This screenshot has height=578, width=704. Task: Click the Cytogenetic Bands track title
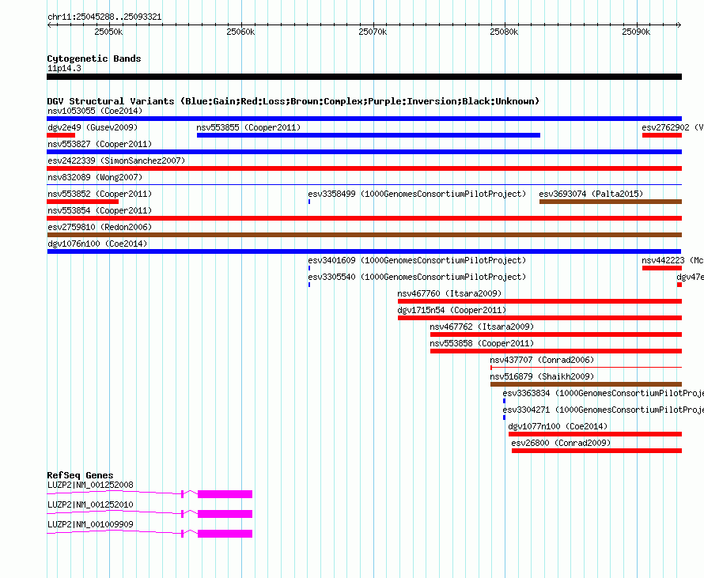(94, 59)
